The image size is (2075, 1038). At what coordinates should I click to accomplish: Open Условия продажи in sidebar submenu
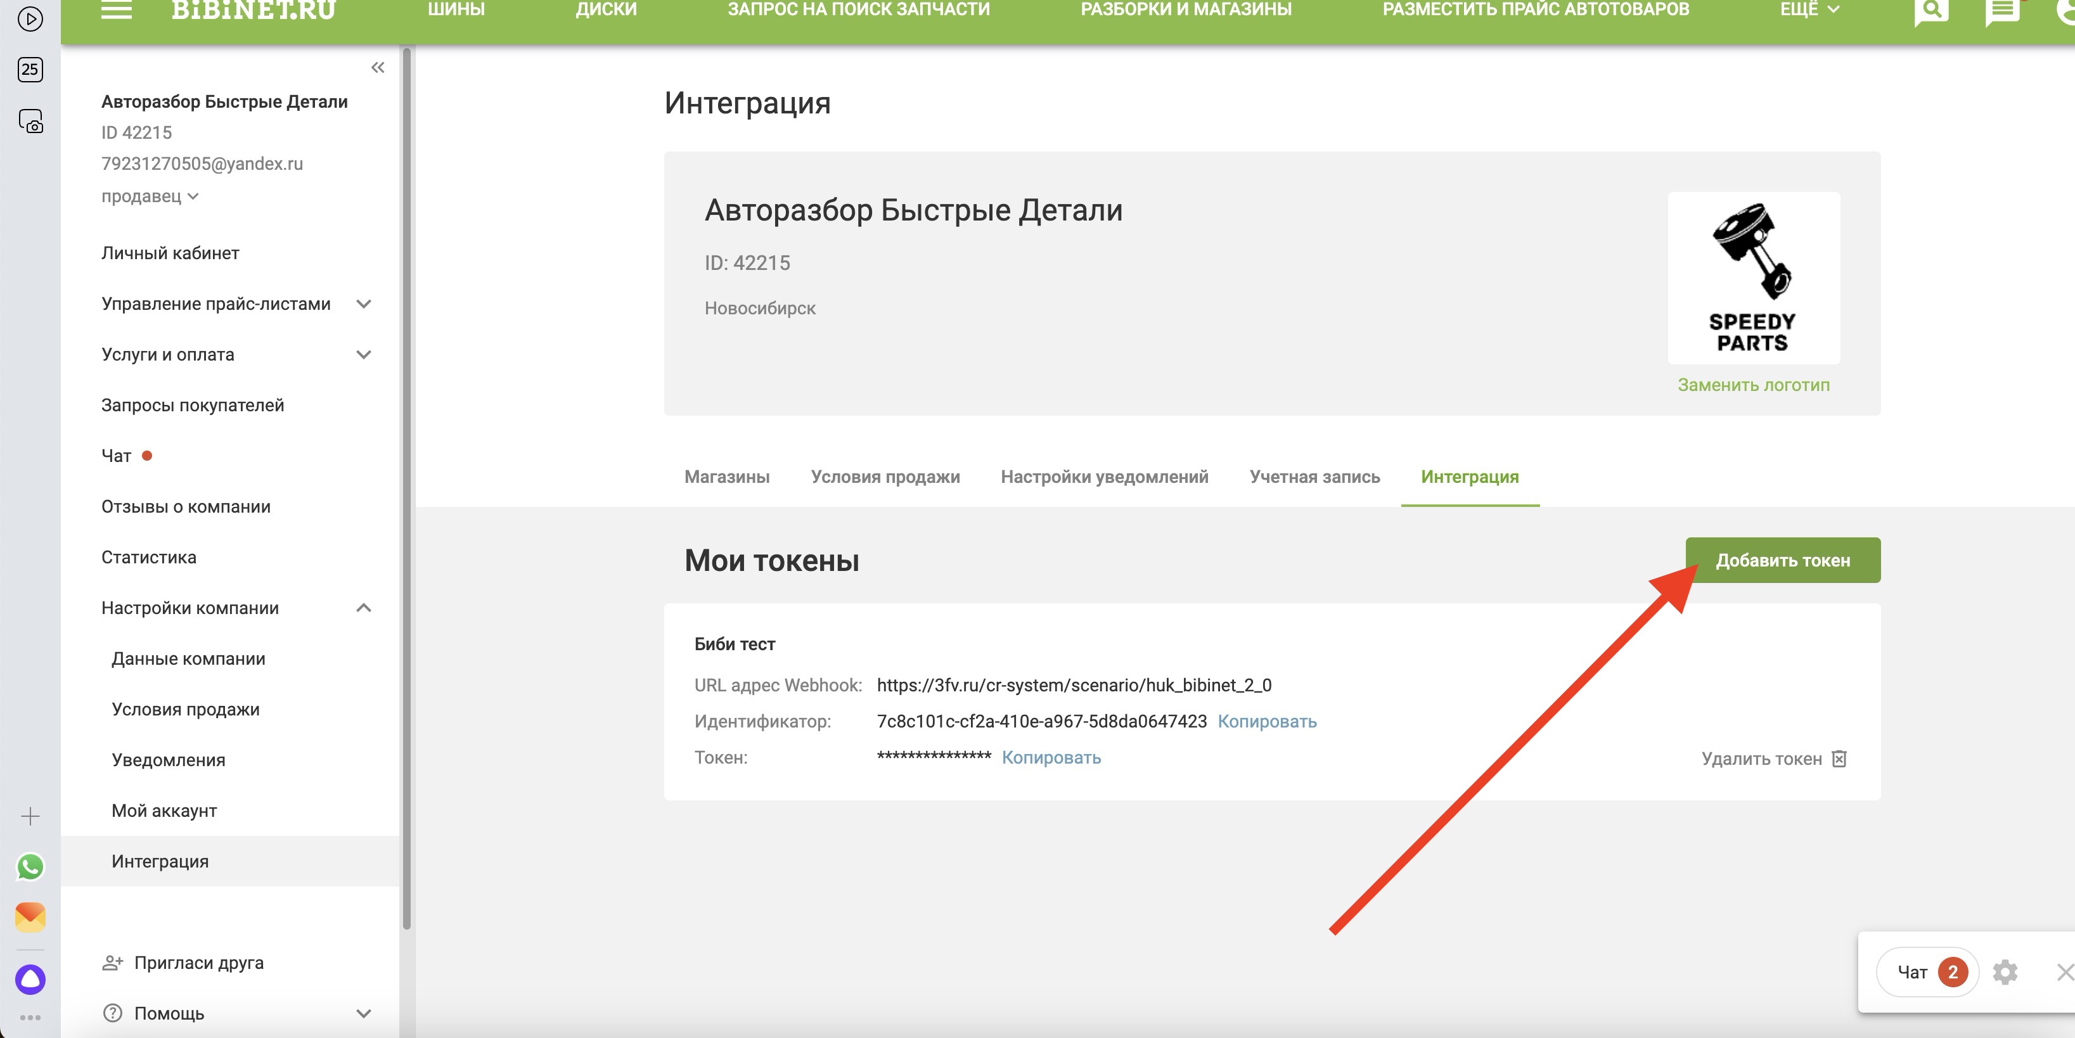[x=185, y=710]
